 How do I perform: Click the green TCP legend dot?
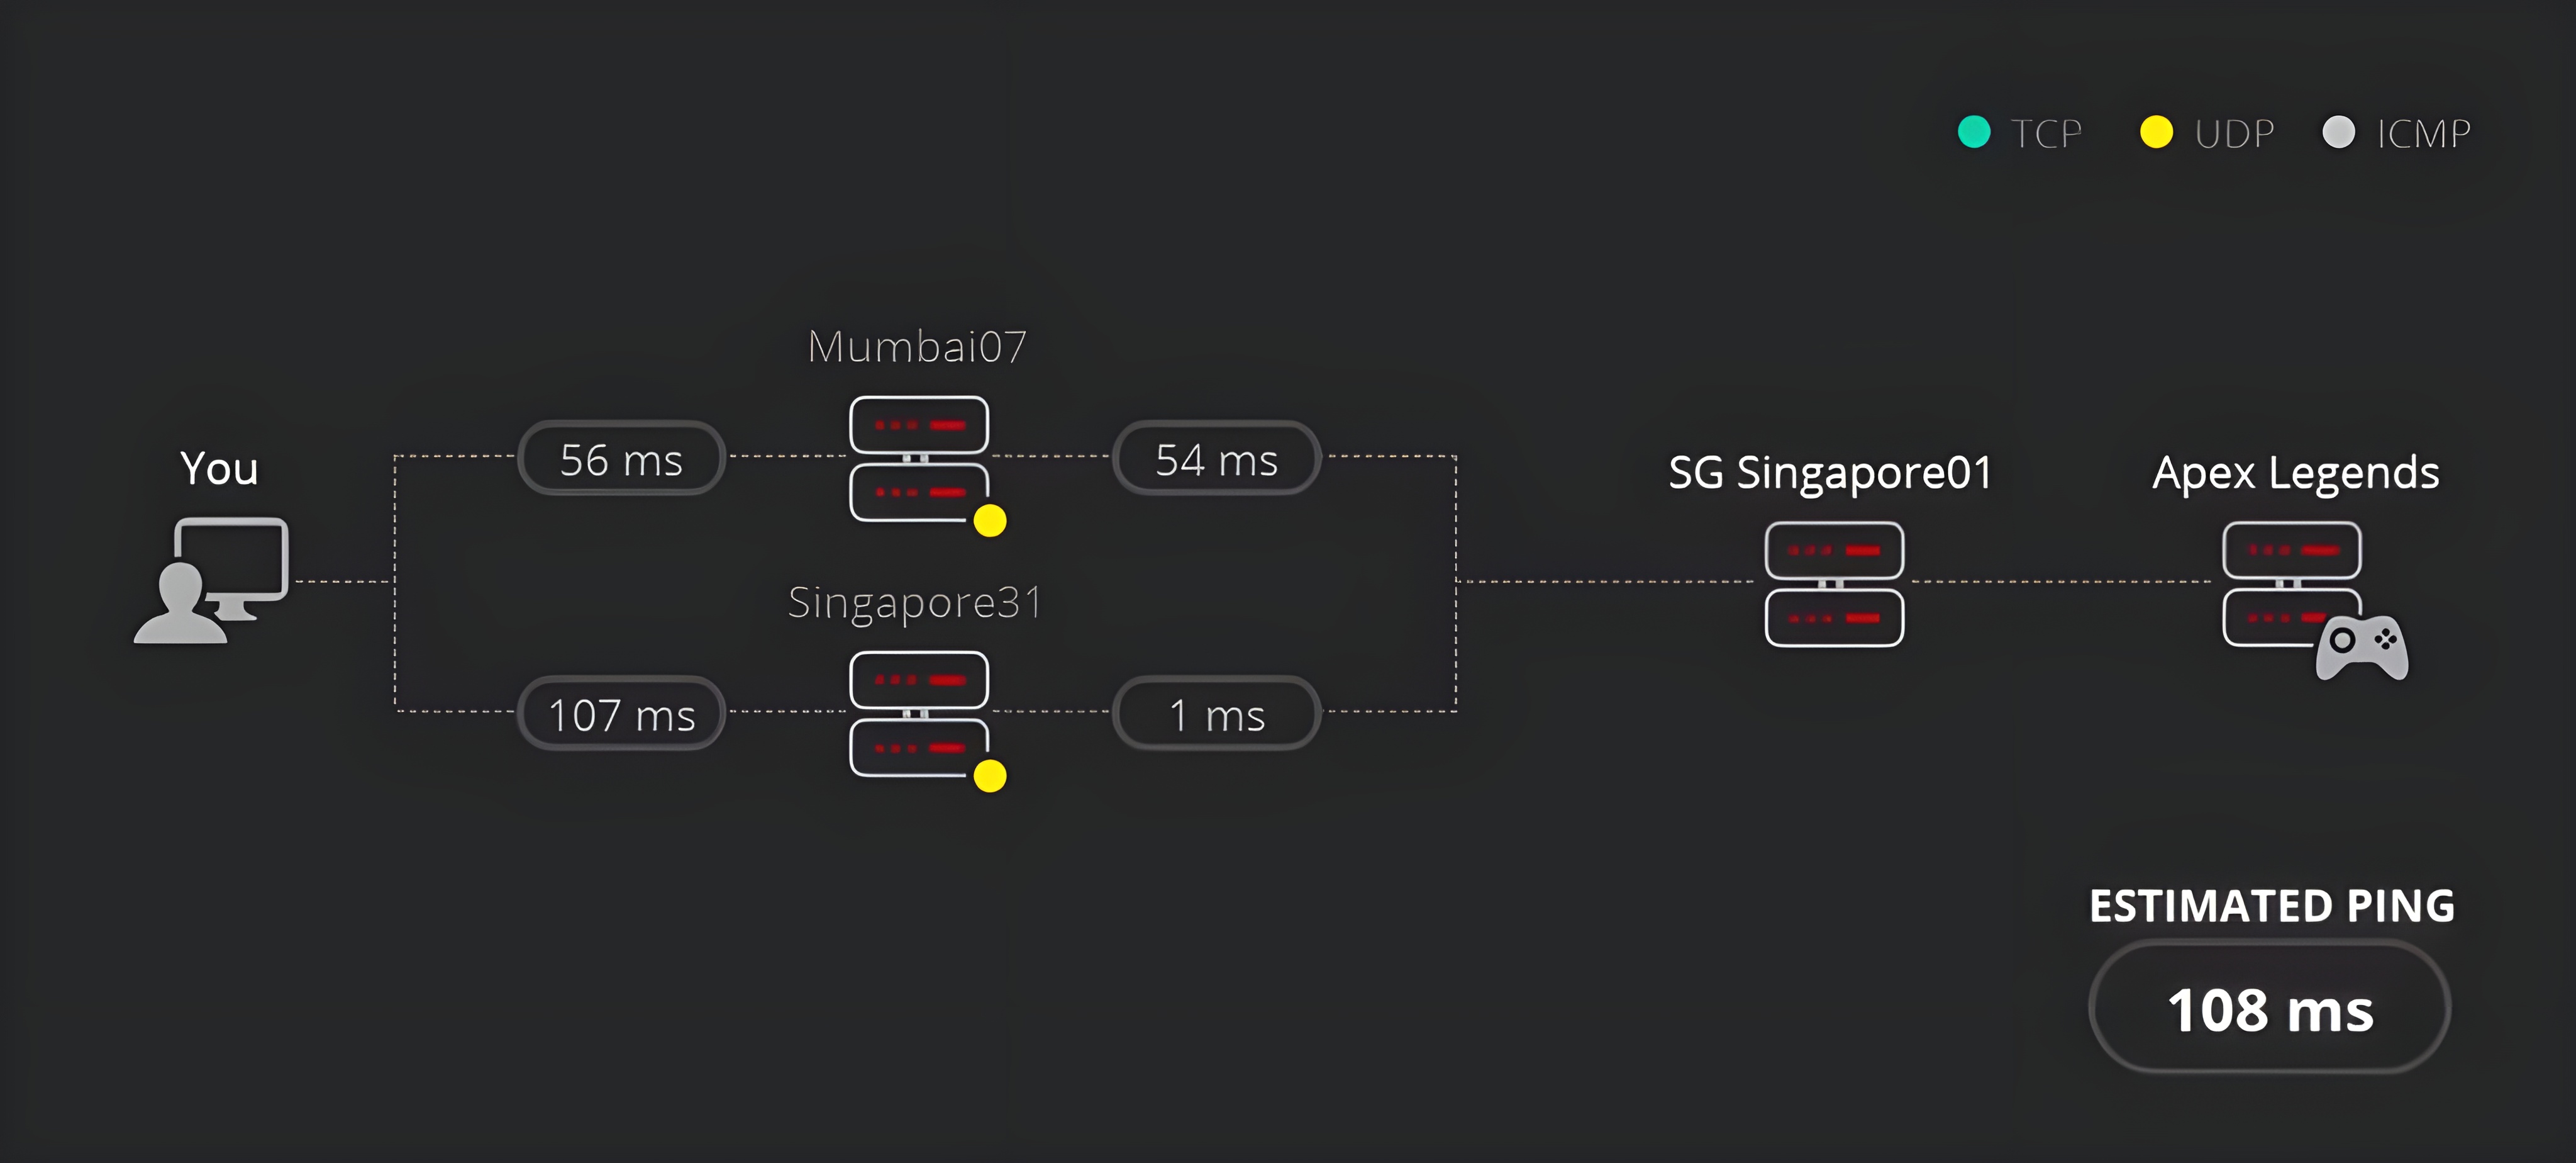tap(1974, 132)
